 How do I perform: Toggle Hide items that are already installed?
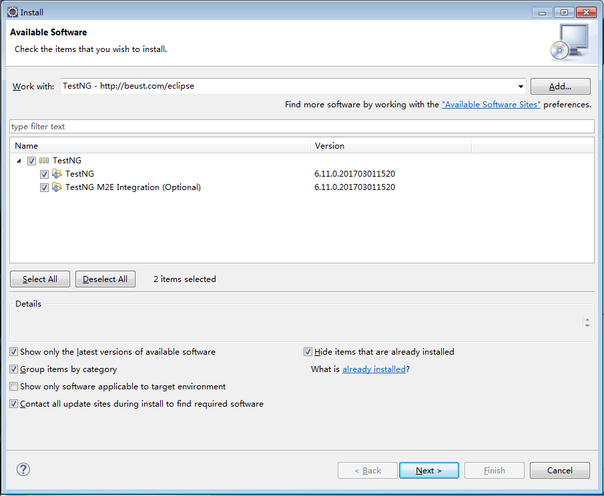pos(308,352)
